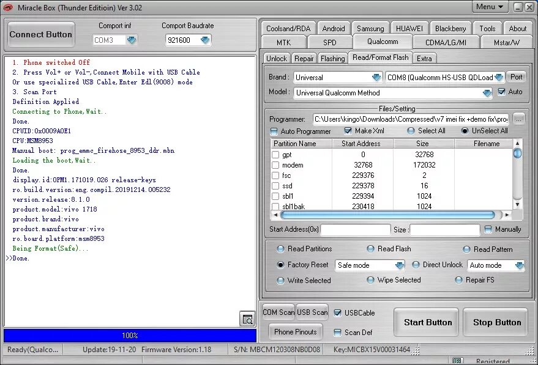The image size is (538, 365).
Task: Toggle the USBCable checkbox
Action: (x=337, y=313)
